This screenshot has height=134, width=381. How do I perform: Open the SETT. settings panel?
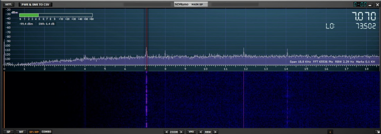pos(9,4)
